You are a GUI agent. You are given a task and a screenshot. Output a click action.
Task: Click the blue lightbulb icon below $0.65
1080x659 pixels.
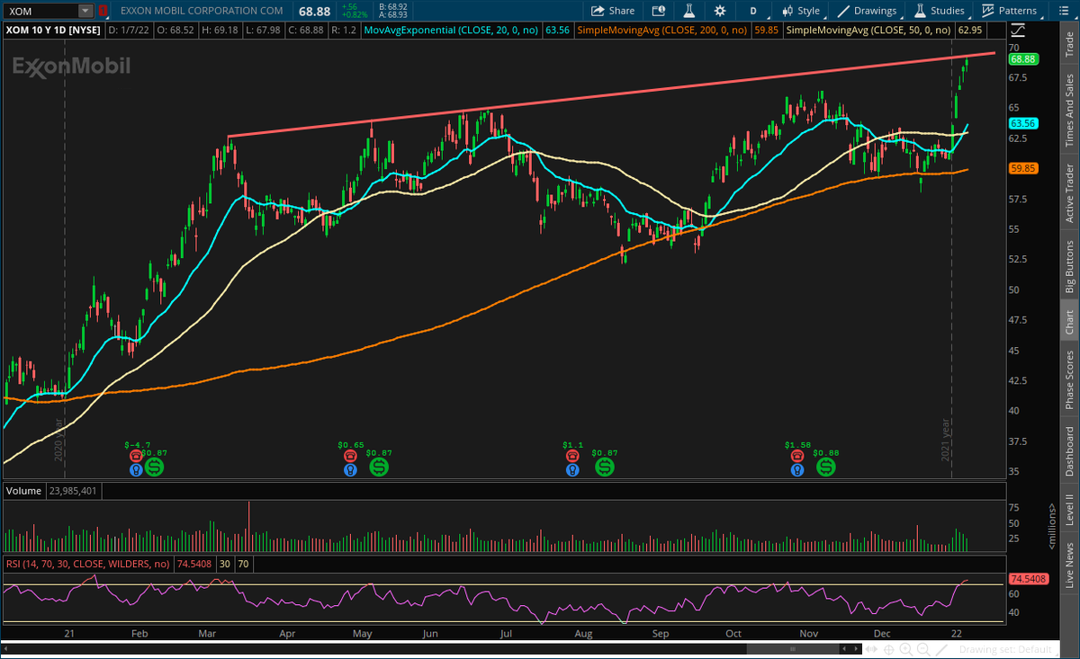click(349, 469)
